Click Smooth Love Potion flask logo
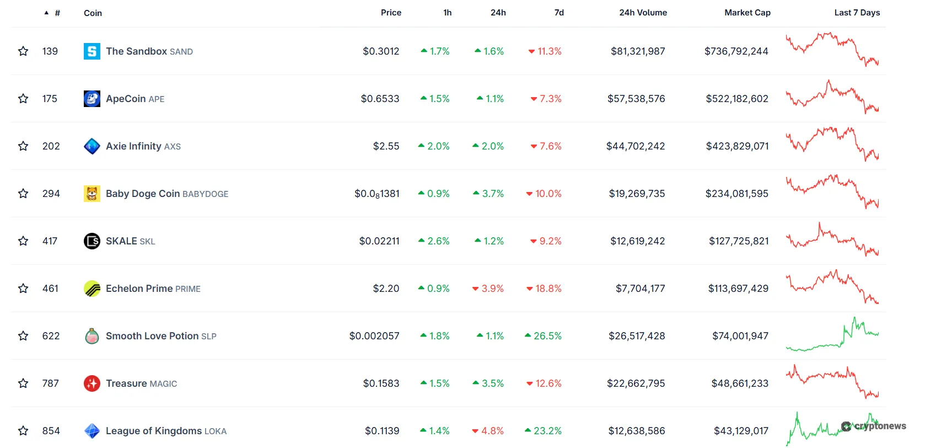This screenshot has width=925, height=448. (92, 336)
